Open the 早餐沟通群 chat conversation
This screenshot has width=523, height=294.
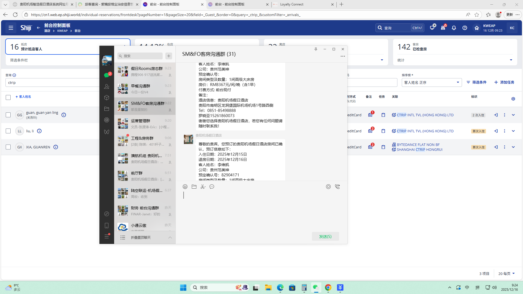click(145, 89)
